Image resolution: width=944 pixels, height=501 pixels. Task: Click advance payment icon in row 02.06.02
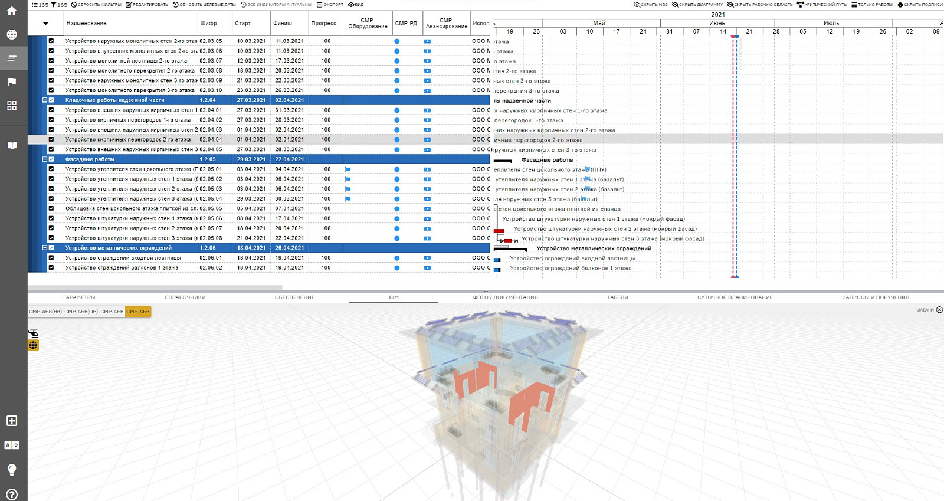click(427, 268)
